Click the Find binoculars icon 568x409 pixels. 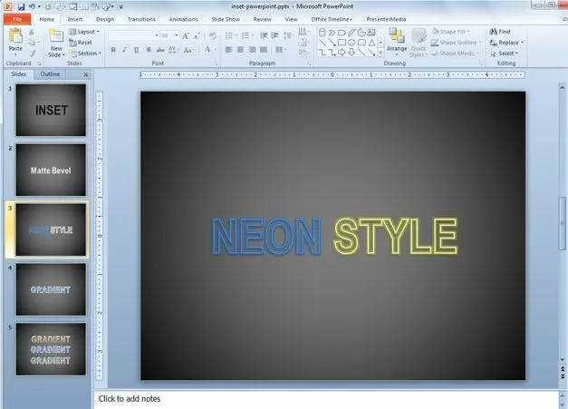(493, 32)
